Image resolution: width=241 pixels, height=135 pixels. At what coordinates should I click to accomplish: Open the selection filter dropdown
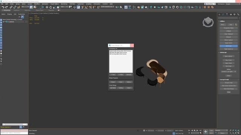tap(25, 7)
